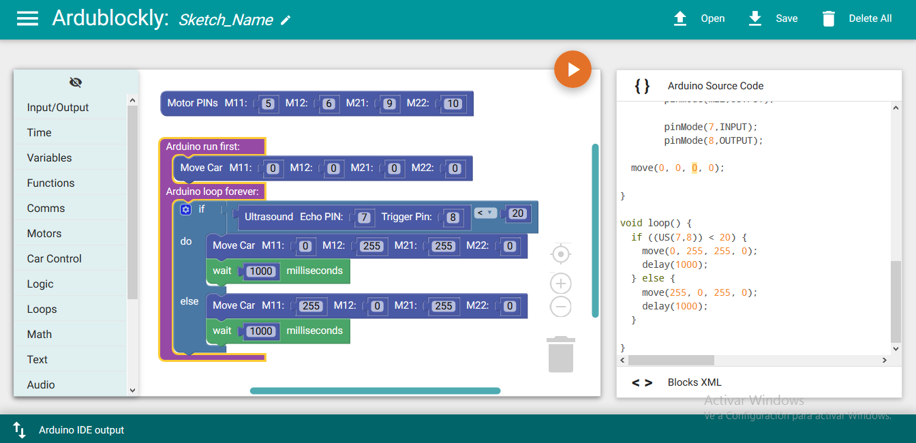
Task: Edit sketch name with pencil icon
Action: (286, 20)
